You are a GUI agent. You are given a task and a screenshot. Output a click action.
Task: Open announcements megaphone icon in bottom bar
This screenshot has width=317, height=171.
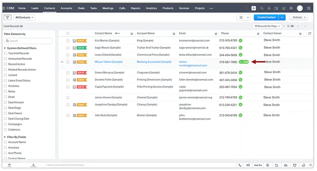[248, 165]
